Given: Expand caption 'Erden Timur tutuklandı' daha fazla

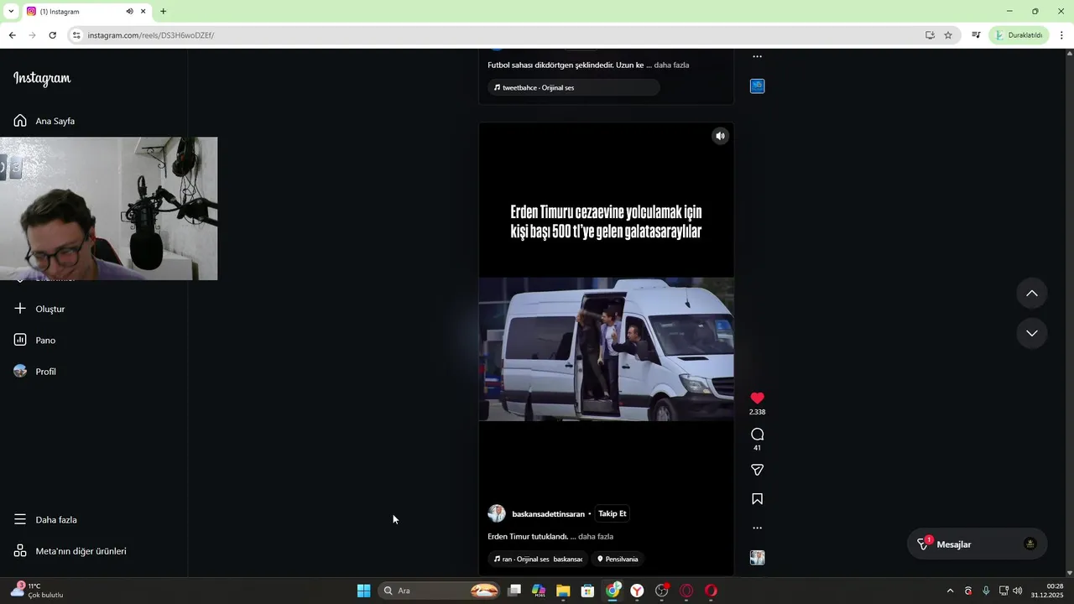Looking at the screenshot, I should tap(595, 536).
